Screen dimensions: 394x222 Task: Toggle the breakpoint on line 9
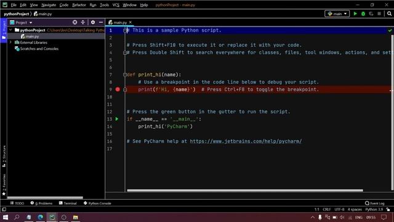coord(118,89)
